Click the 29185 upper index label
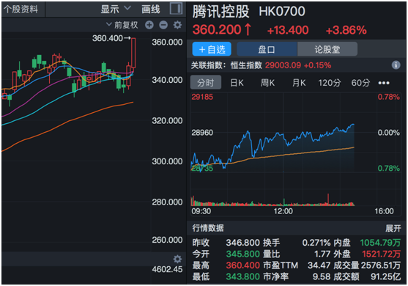The width and height of the screenshot is (408, 286). 202,97
